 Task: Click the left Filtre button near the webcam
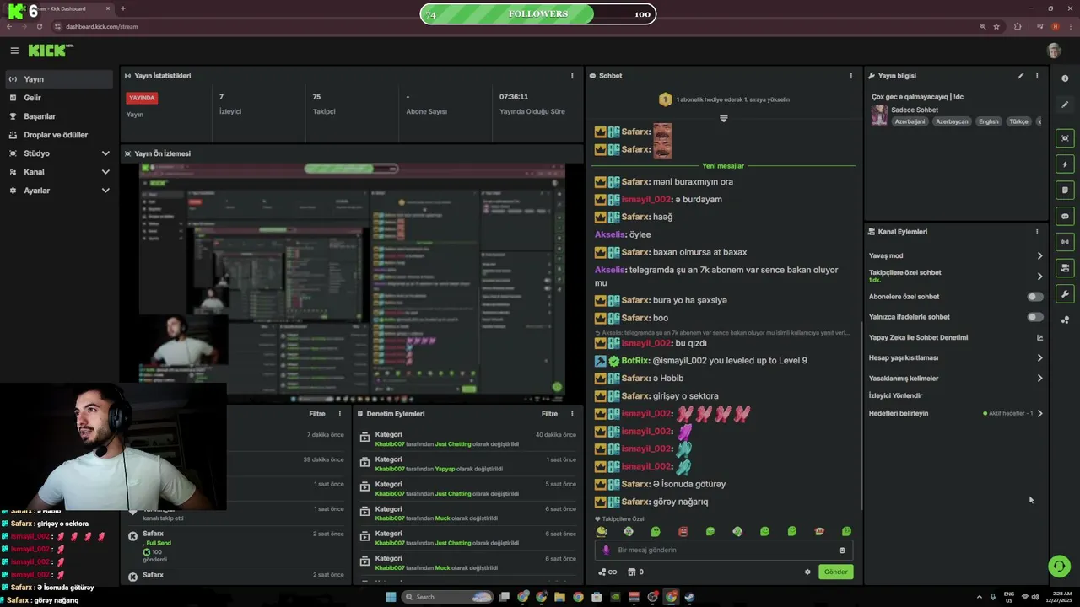pos(316,414)
